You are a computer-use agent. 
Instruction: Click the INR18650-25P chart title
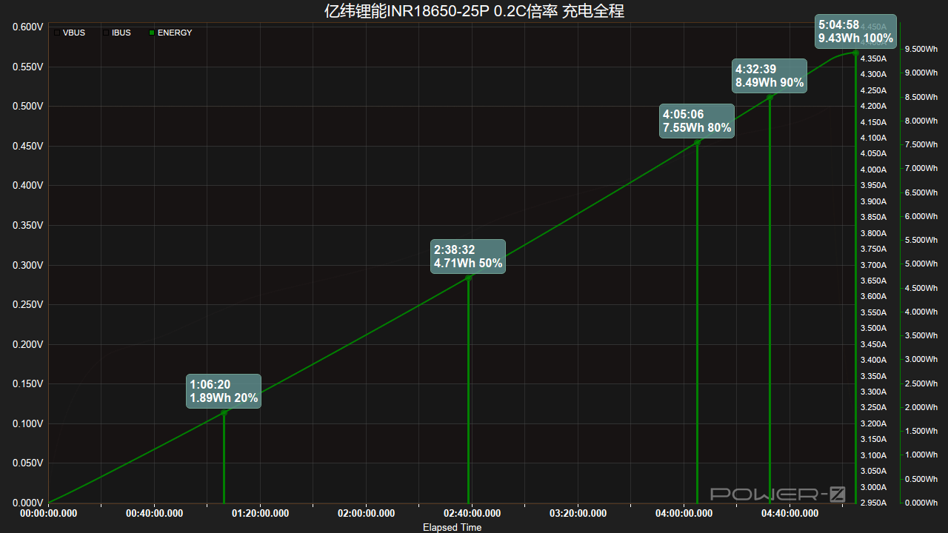click(x=474, y=11)
